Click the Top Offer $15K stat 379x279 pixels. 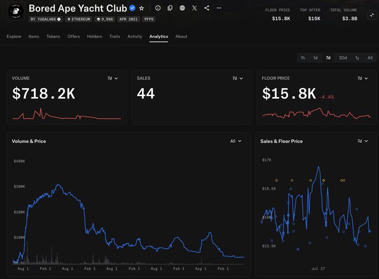[310, 15]
